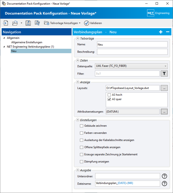Open the Teilvorlage hinzufügen menu

pyautogui.click(x=62, y=23)
